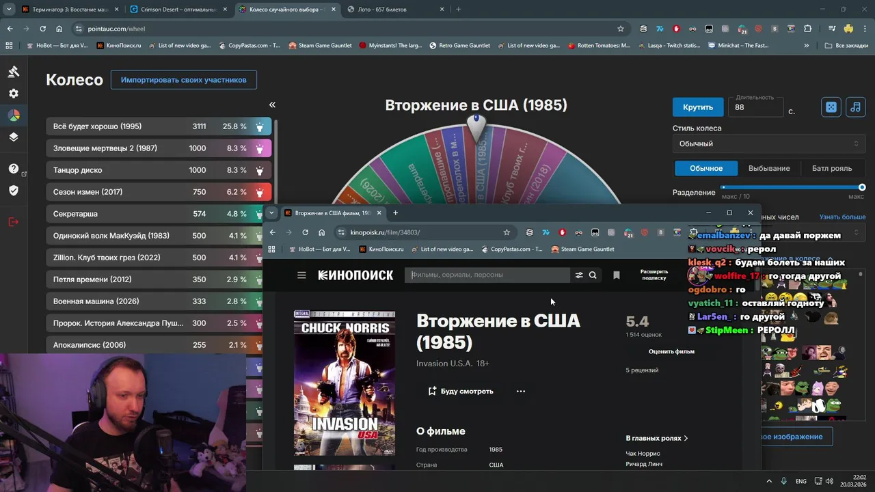The height and width of the screenshot is (492, 875).
Task: Click the Kinopoisk bookmark ribbon icon
Action: tap(617, 275)
